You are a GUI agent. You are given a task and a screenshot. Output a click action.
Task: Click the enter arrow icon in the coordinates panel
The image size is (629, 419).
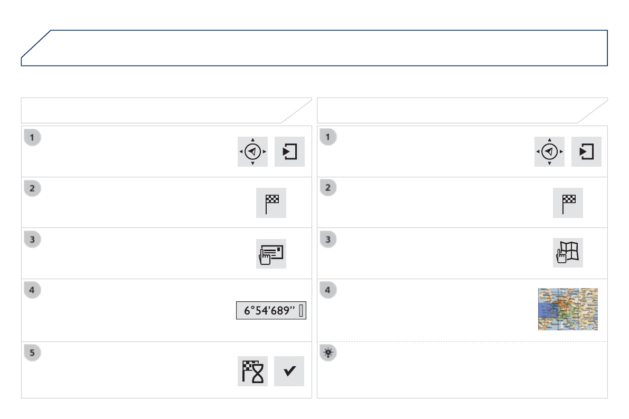point(289,151)
